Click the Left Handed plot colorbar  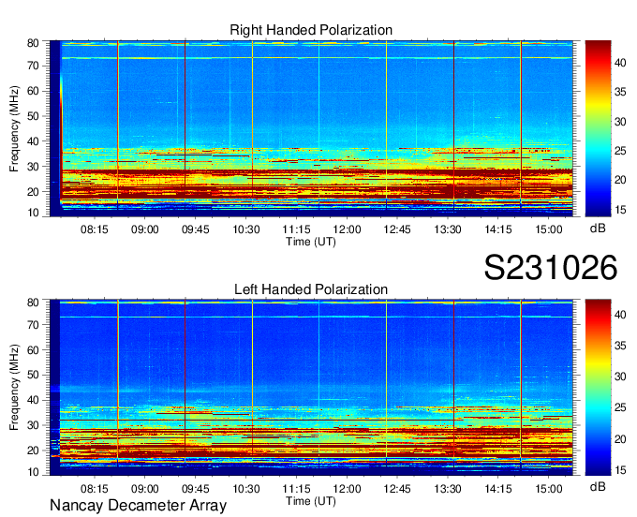pyautogui.click(x=598, y=388)
